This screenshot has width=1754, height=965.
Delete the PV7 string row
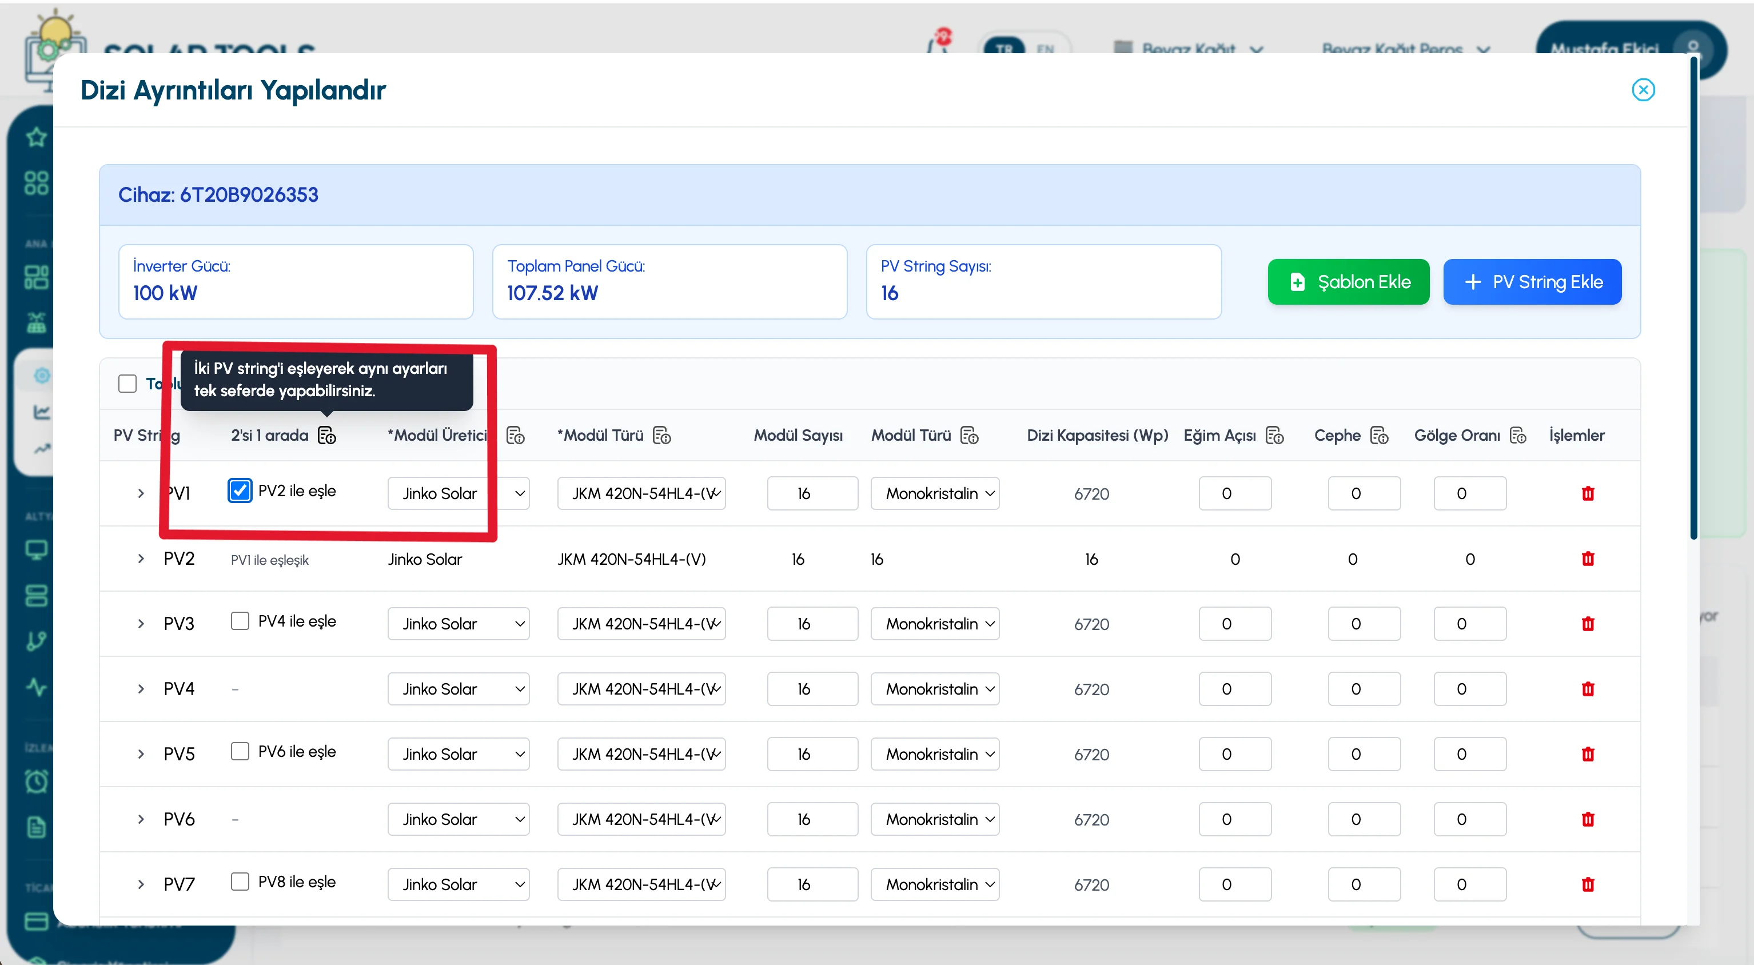pos(1588,884)
